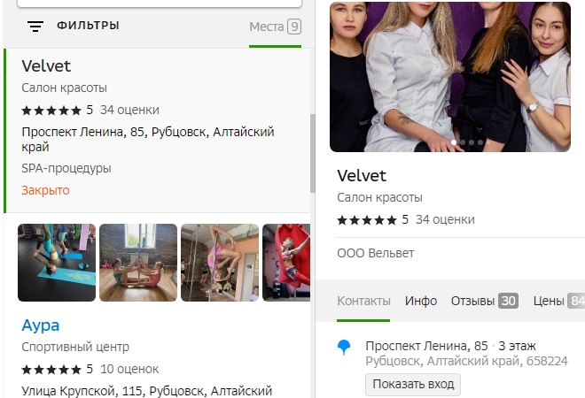Click the results list vertical scrollbar

click(x=312, y=152)
